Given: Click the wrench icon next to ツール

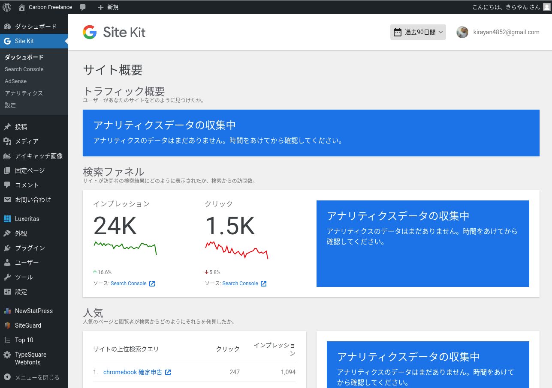Looking at the screenshot, I should point(7,277).
